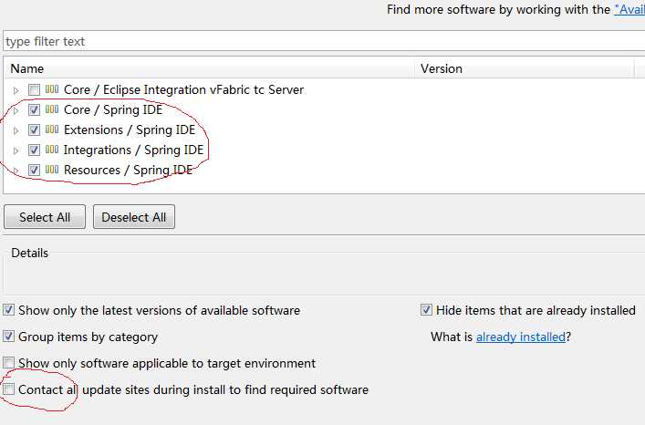Uncheck the Integrations / Spring IDE checkbox

[34, 150]
